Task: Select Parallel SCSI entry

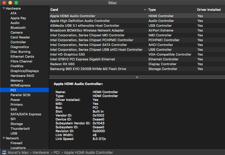Action: (x=20, y=95)
